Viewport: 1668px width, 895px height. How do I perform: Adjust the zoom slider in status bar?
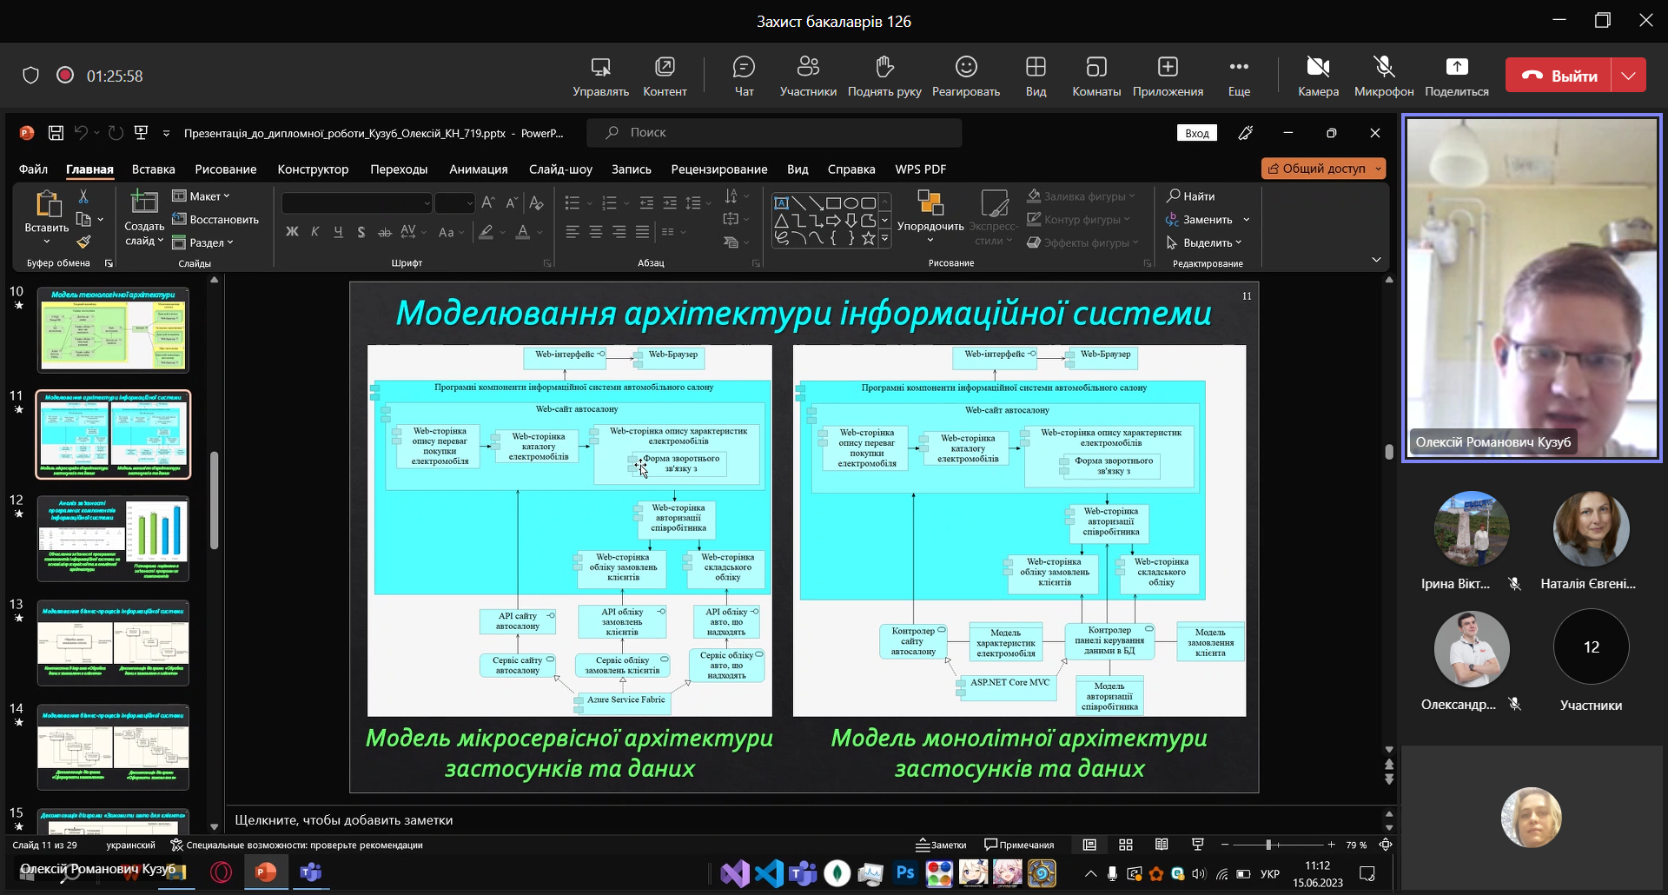1268,845
